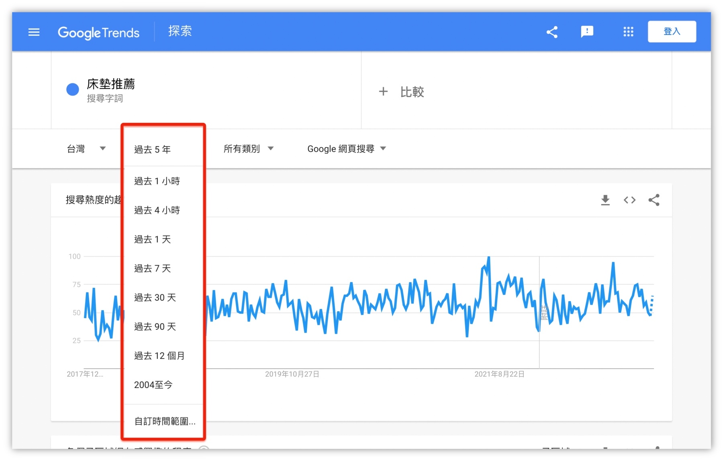The height and width of the screenshot is (461, 723).
Task: Select 2004至今 time range
Action: tap(153, 385)
